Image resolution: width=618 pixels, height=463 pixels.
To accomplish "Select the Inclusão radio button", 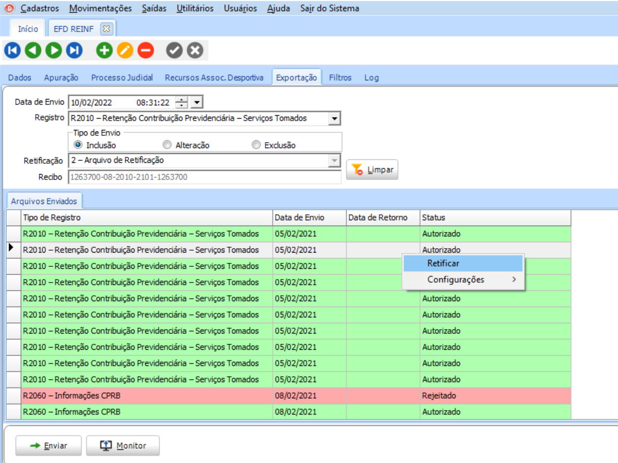I will click(x=78, y=145).
